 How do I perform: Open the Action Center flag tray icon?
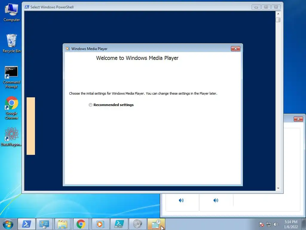coord(261,224)
